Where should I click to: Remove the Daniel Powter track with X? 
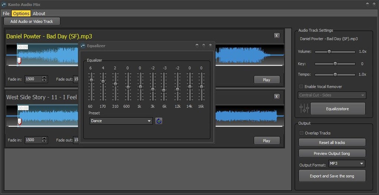[x=276, y=36]
